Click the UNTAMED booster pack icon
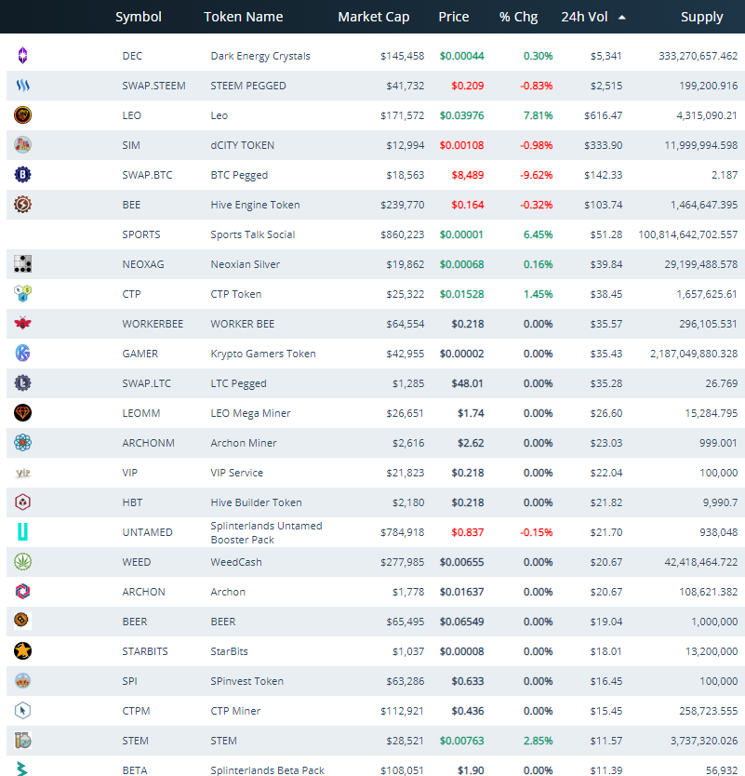Image resolution: width=745 pixels, height=776 pixels. (22, 532)
